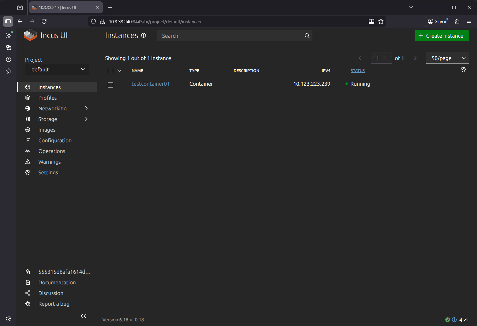
Task: Open the 50/page pagination dropdown
Action: [447, 58]
